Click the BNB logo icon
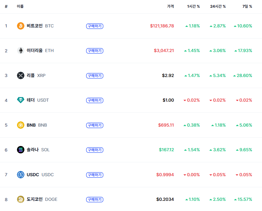Image resolution: width=262 pixels, height=211 pixels. click(x=20, y=125)
